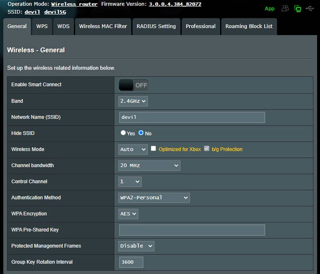Select No for Hide SSID
Screen dimensions: 320x274
[x=141, y=133]
